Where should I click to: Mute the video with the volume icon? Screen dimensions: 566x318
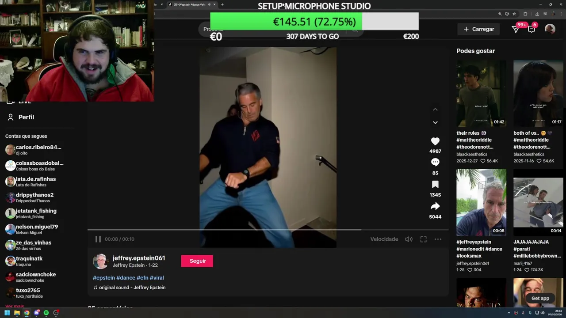409,239
